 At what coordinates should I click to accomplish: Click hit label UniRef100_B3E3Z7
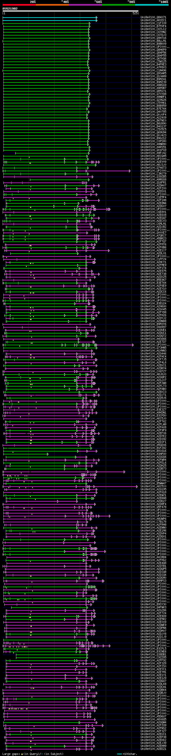153,410
